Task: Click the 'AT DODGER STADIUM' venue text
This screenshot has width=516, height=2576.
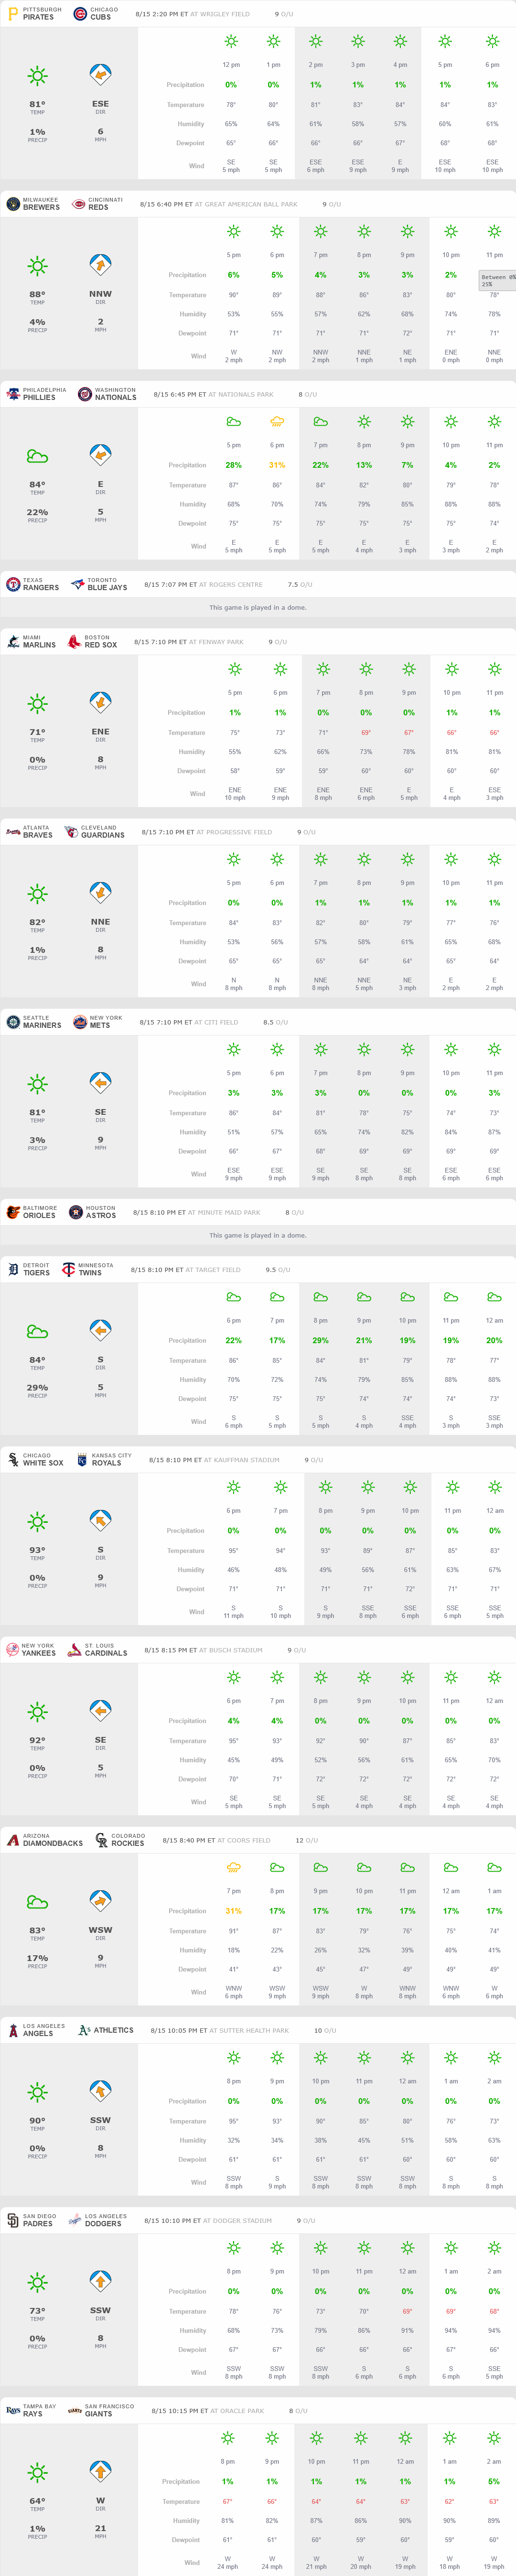Action: 238,2221
